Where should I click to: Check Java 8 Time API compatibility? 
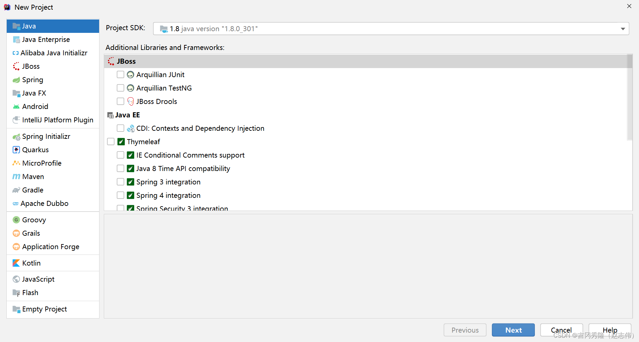(121, 168)
